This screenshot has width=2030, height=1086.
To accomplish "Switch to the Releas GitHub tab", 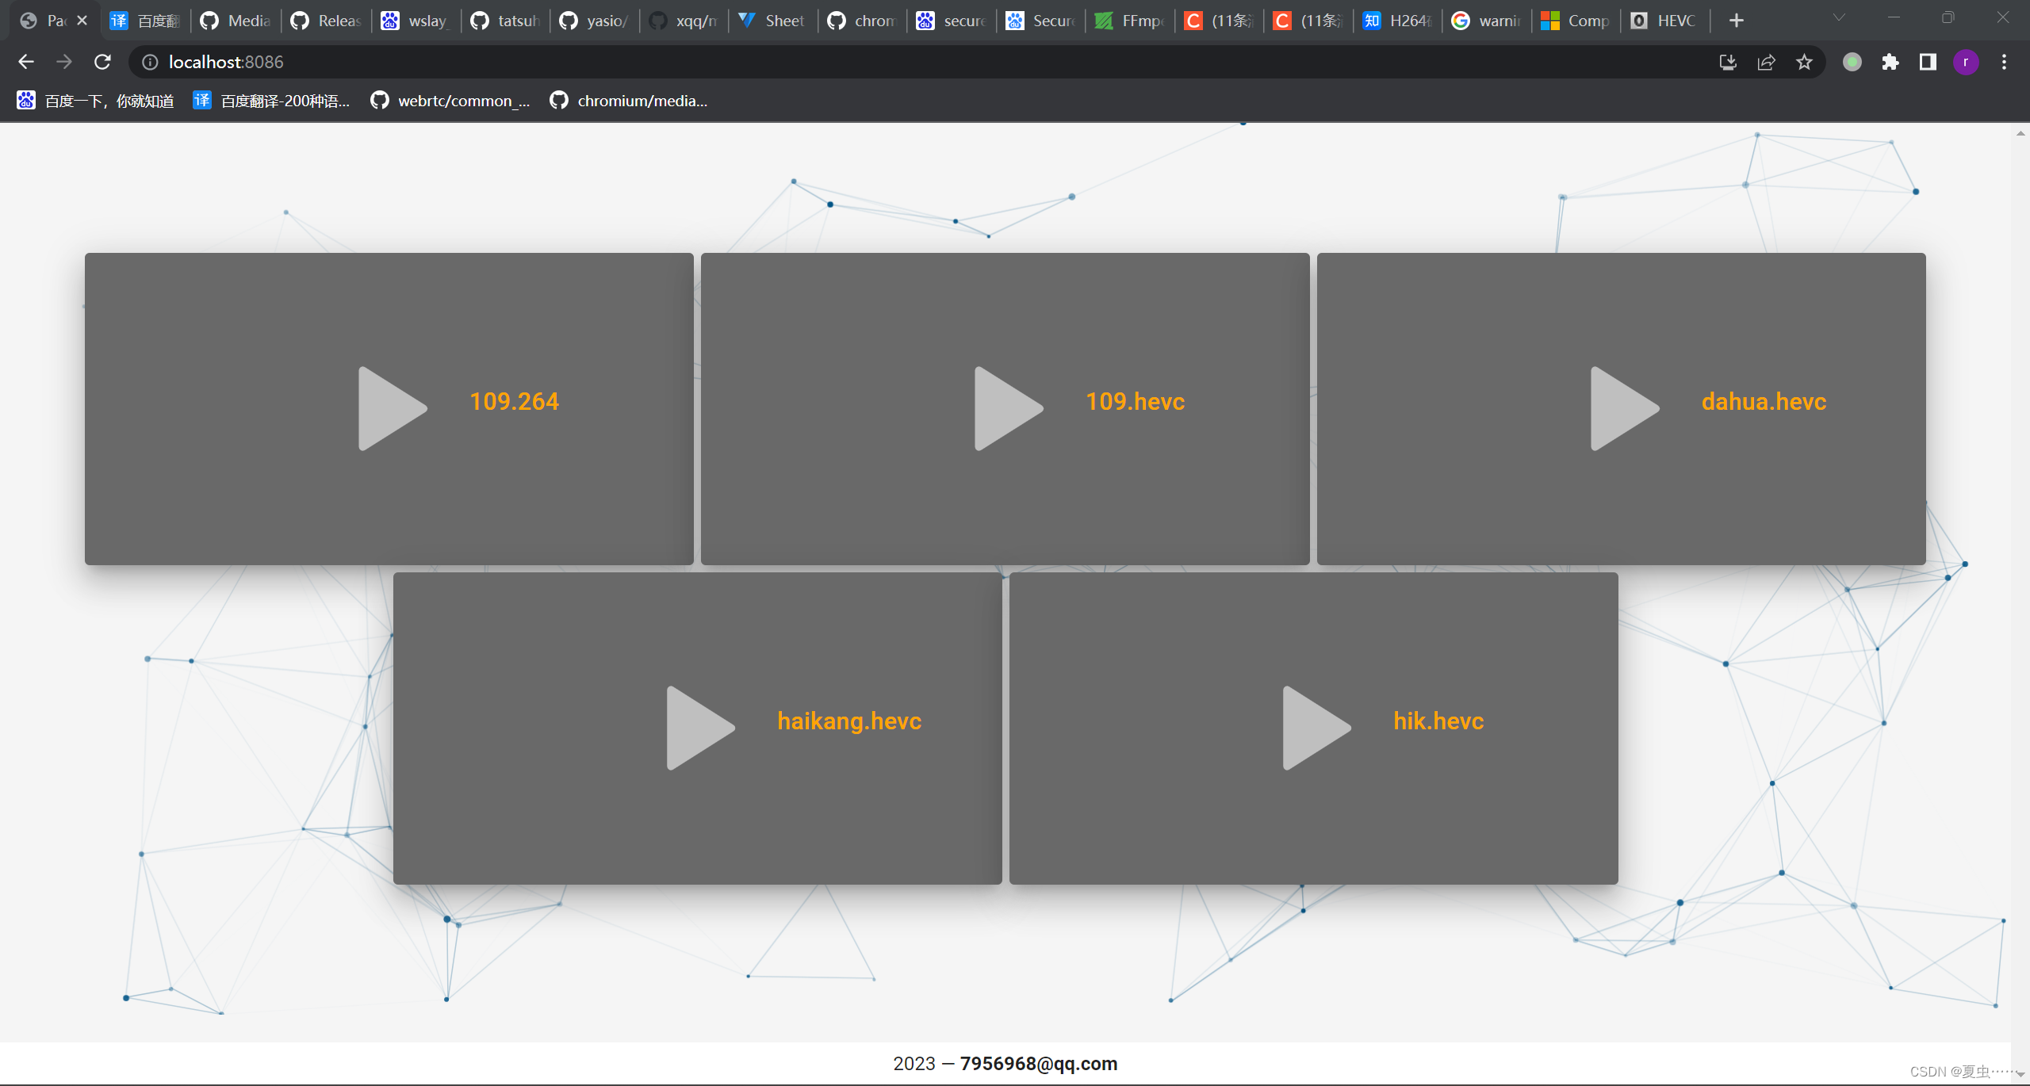I will coord(326,21).
